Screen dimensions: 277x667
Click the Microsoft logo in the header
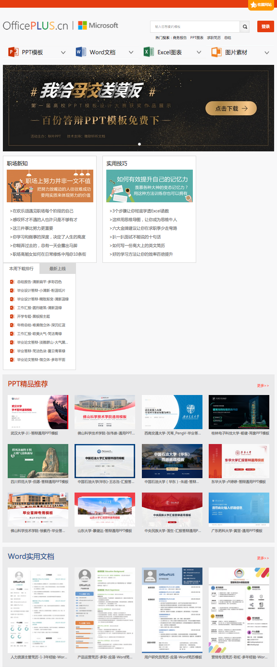click(98, 25)
